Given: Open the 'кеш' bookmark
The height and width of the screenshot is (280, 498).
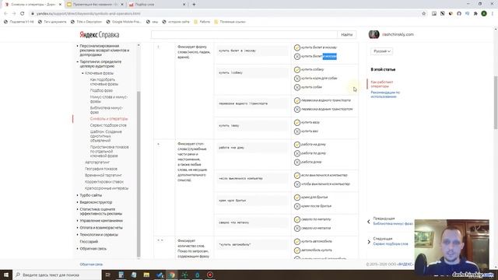Looking at the screenshot, I should (x=153, y=22).
